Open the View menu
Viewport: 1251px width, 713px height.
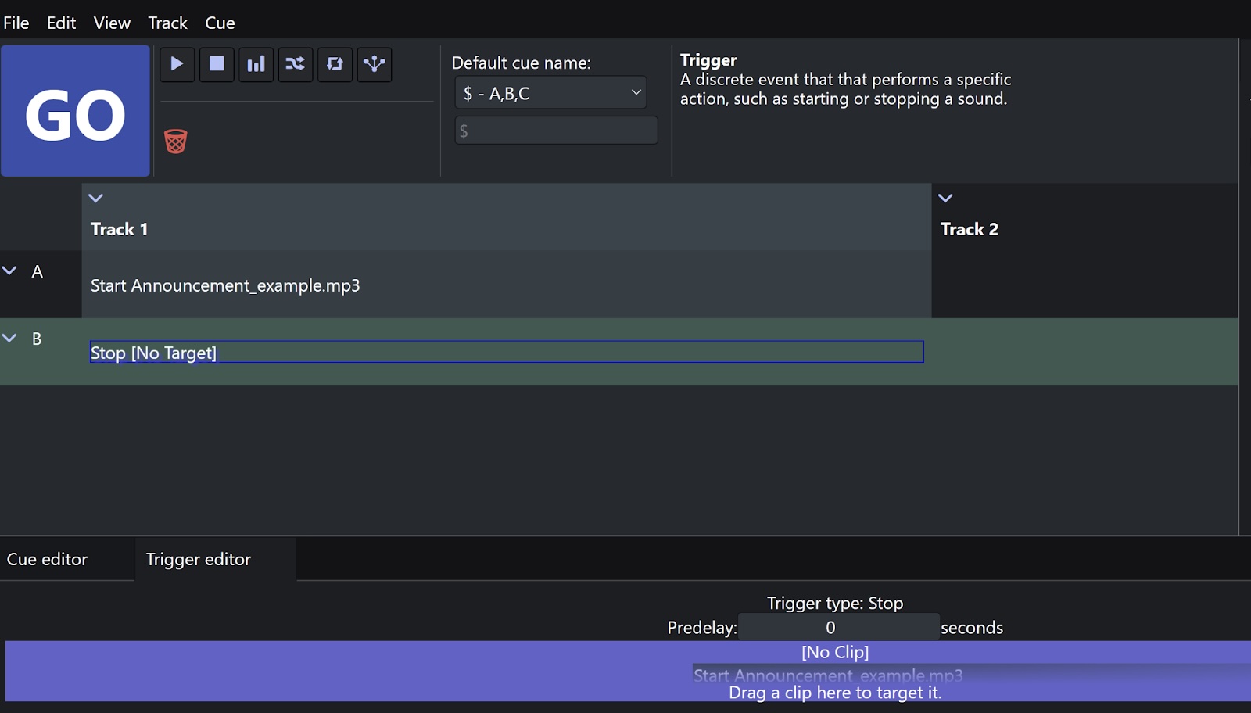point(112,23)
